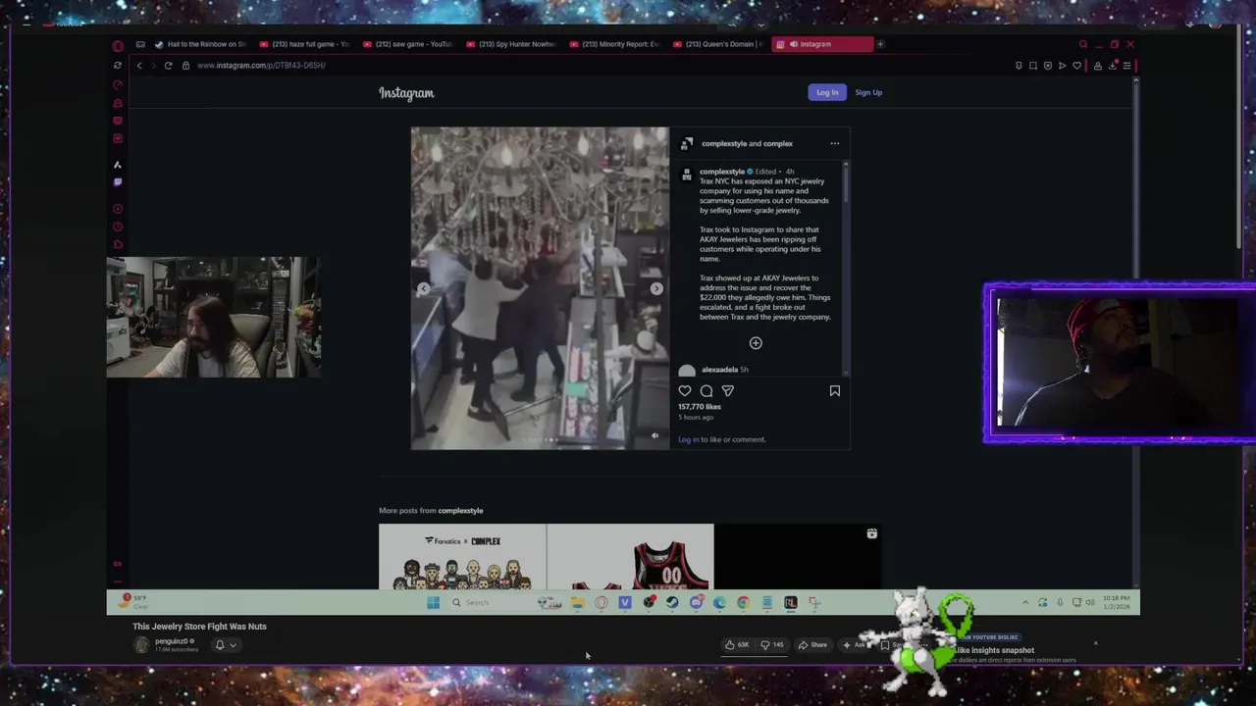The image size is (1256, 706).
Task: Click the Windows Start button
Action: pyautogui.click(x=433, y=603)
